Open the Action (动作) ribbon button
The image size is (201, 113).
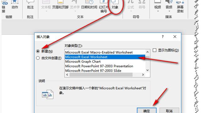click(x=15, y=5)
